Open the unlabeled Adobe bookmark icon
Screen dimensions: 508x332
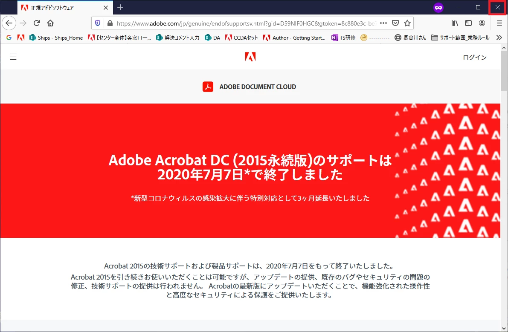click(x=21, y=38)
